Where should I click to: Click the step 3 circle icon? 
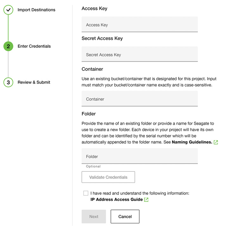pos(8,82)
